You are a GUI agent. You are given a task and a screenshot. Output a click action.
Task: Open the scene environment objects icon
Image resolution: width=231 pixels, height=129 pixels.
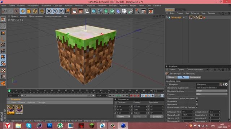tap(124, 11)
